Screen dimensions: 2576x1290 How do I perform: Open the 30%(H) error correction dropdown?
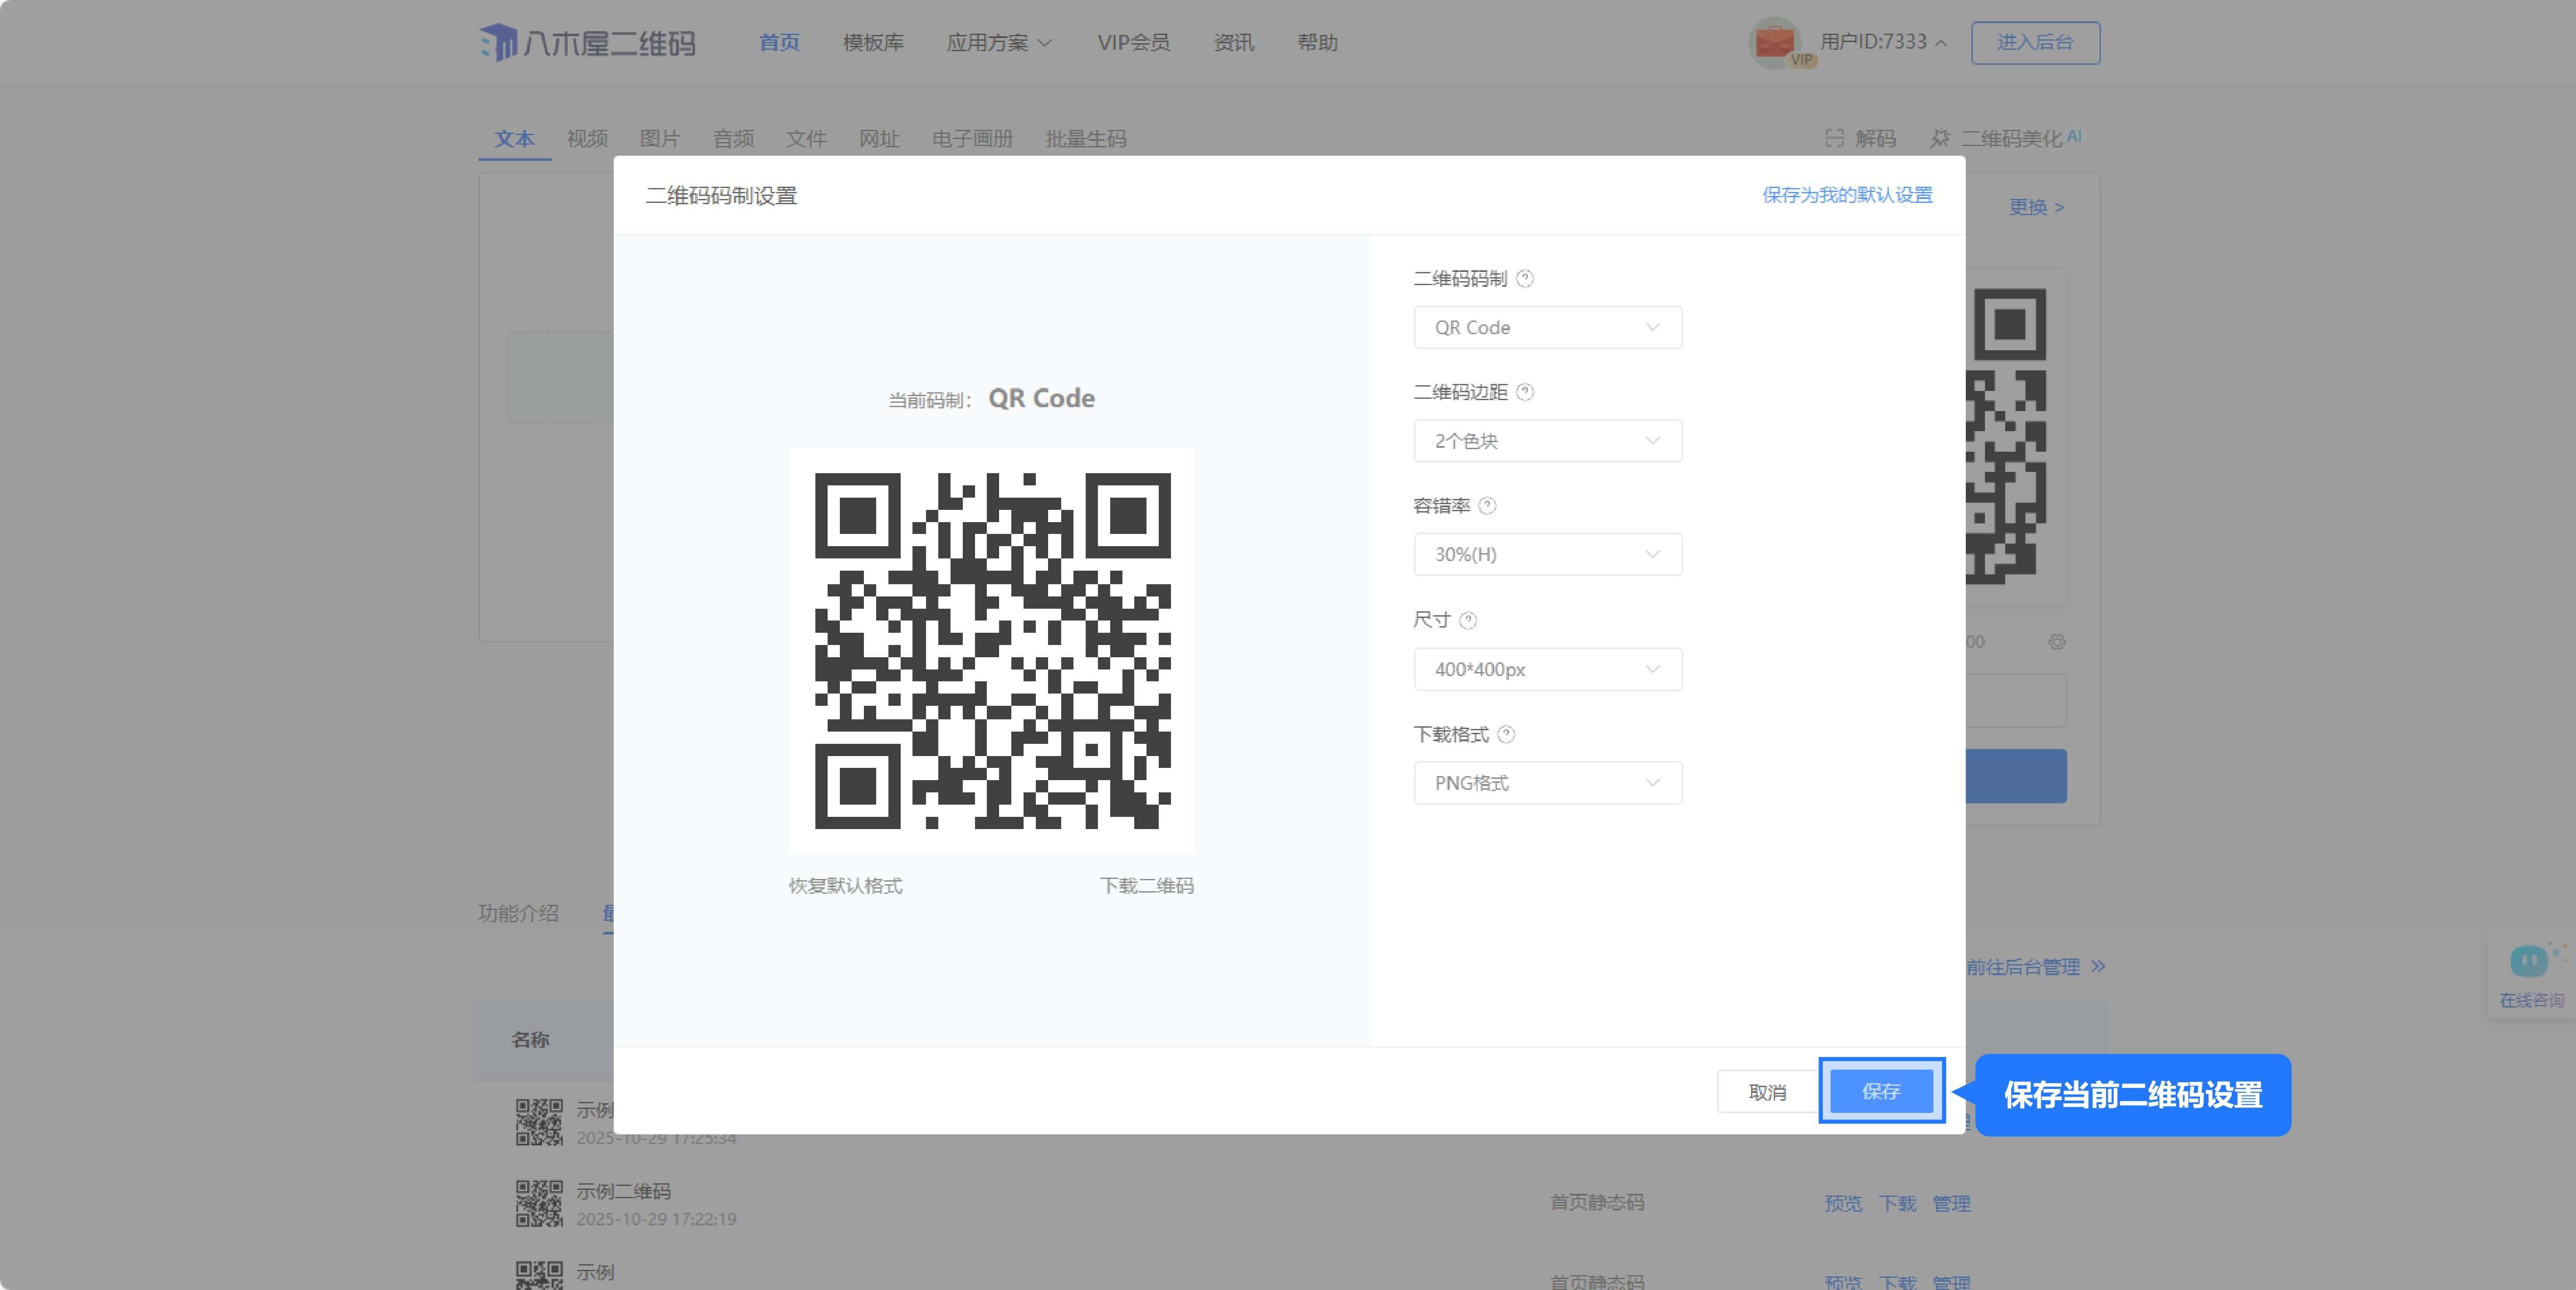point(1547,554)
